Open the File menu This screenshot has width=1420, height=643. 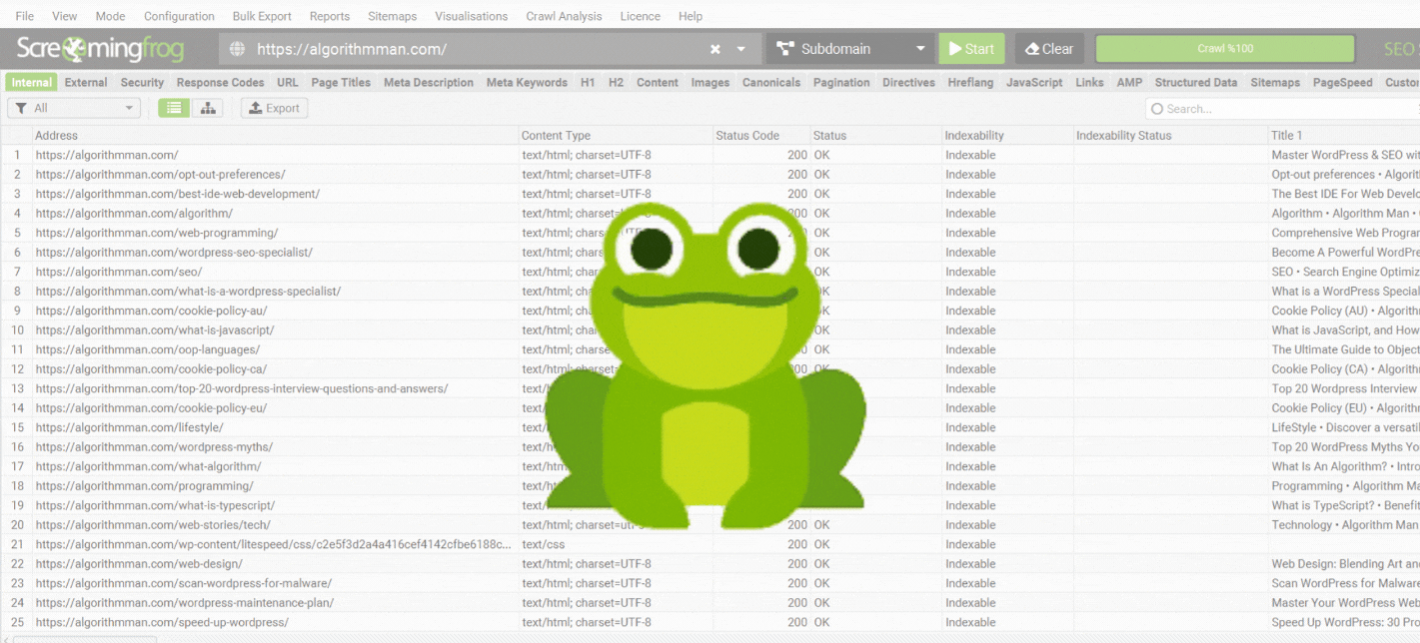24,16
